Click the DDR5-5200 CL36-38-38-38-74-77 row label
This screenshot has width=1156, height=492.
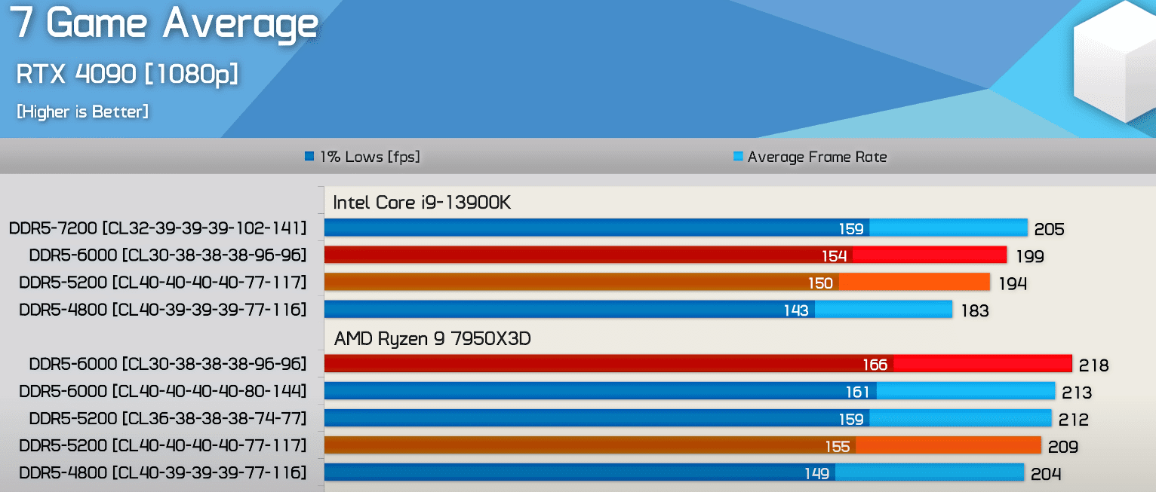click(168, 418)
